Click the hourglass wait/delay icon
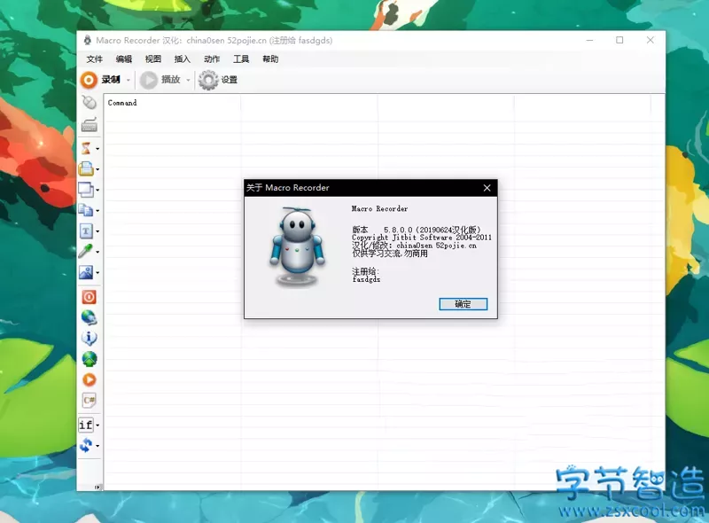 [86, 148]
